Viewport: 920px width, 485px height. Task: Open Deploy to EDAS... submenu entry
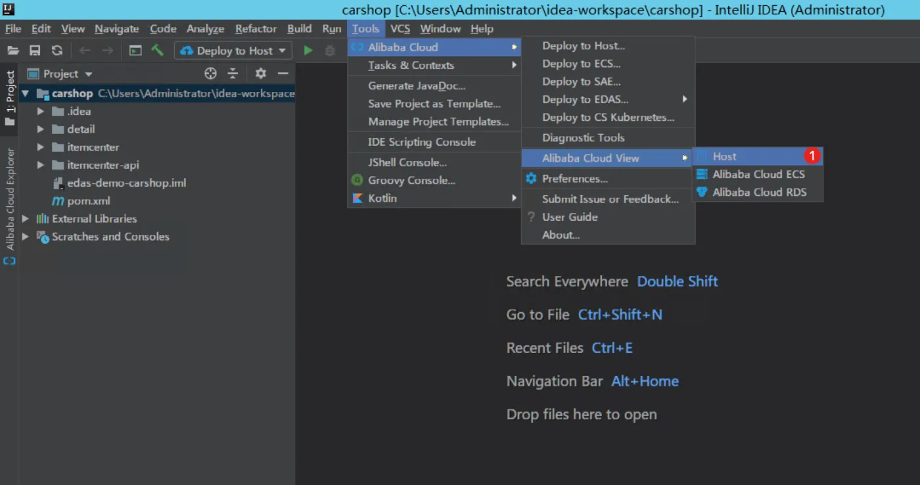(608, 99)
